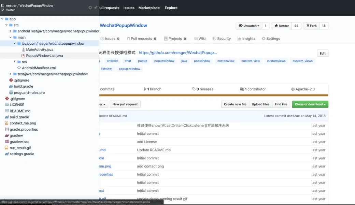Viewport: 355px width, 205px height.
Task: Click the file icon beside PopupWindowList.java
Action: (23, 56)
